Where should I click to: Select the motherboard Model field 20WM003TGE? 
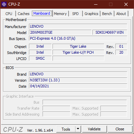60,32
